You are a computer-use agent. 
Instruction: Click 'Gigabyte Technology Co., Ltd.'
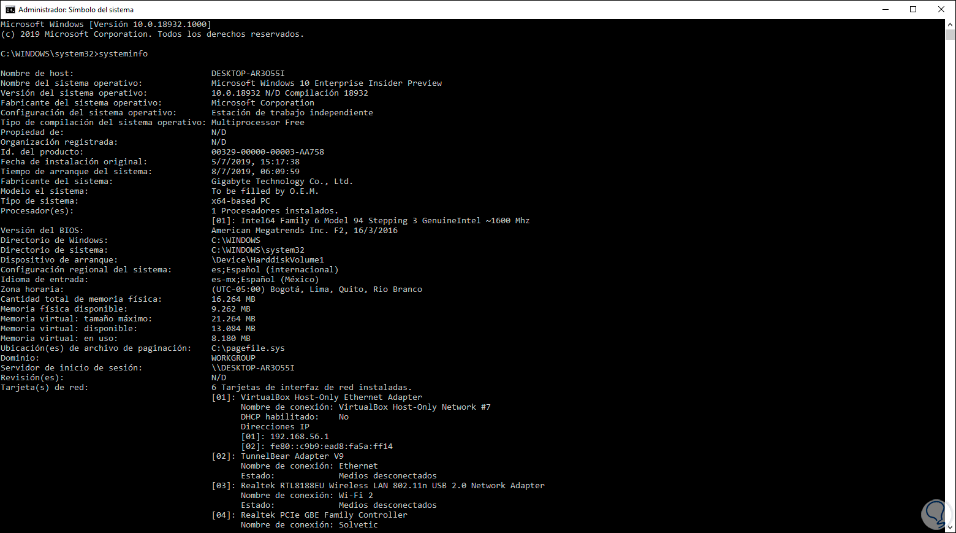[x=283, y=182]
